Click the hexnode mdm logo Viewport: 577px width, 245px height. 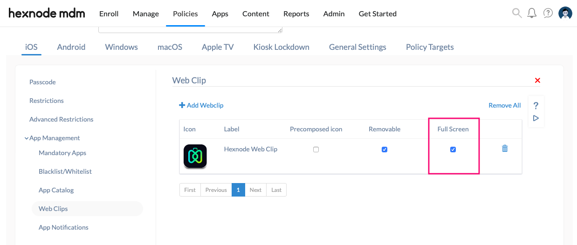click(x=47, y=14)
